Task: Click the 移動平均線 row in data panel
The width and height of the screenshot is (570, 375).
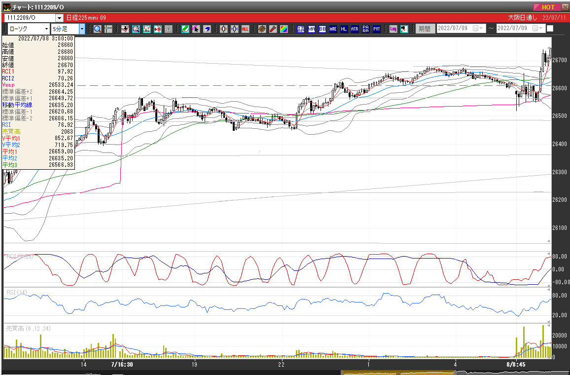Action: pos(38,105)
